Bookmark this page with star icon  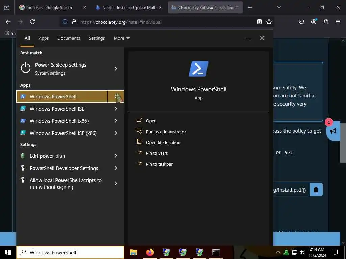pos(269,22)
